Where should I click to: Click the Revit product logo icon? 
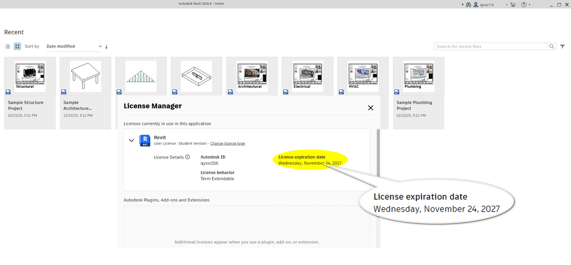[x=145, y=140]
